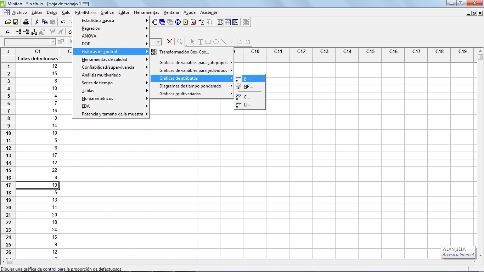Expand the Regresión submenu

coord(111,28)
